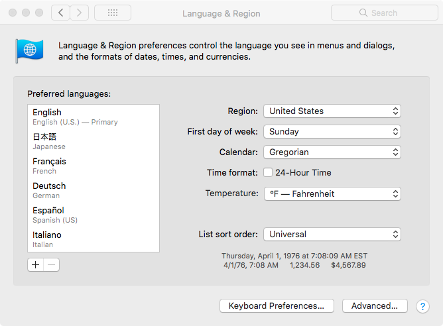Click the forward navigation arrow
Screen dimensions: 443x326
(x=80, y=13)
